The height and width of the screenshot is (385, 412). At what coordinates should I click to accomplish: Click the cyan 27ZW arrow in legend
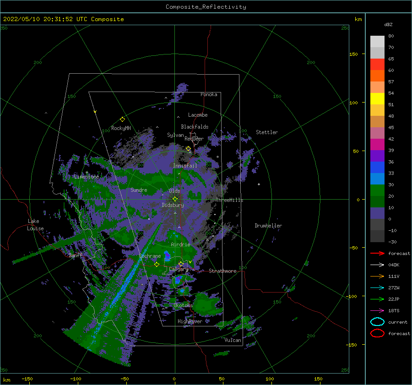point(377,288)
